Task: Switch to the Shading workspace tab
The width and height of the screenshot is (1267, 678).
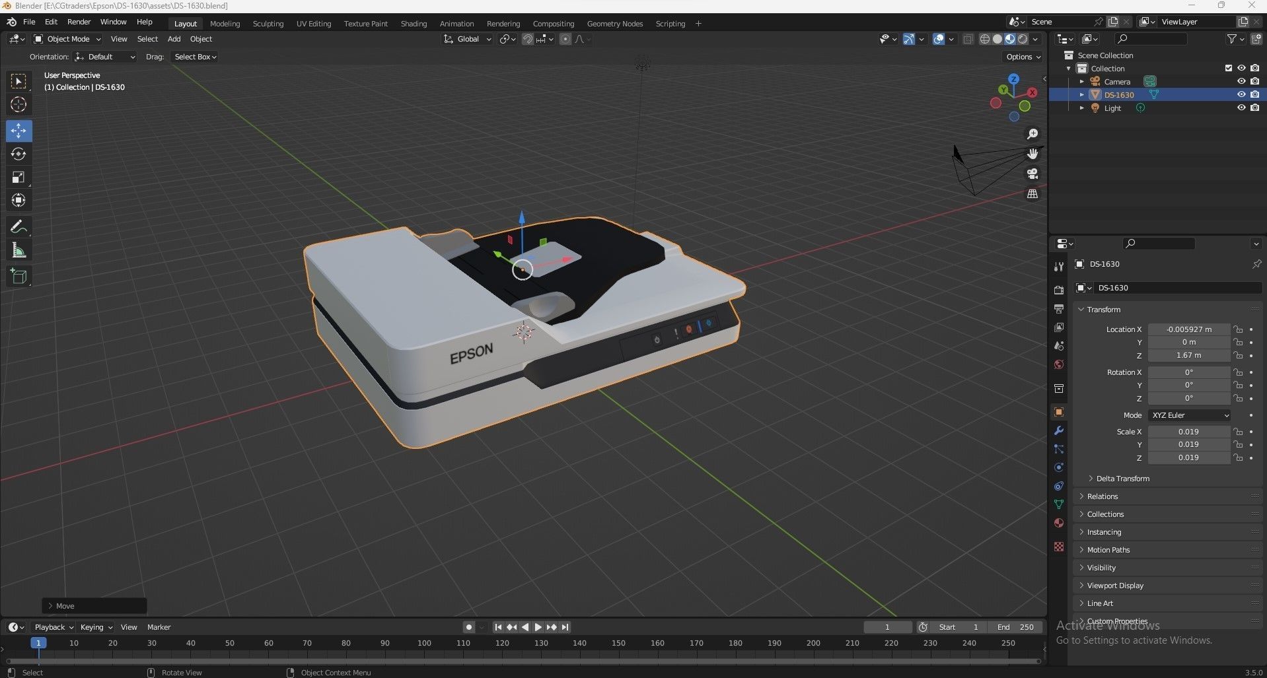Action: coord(414,24)
